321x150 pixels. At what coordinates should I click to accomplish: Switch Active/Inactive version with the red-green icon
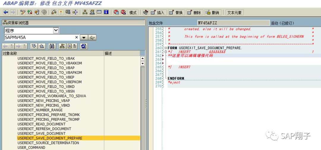pos(30,12)
